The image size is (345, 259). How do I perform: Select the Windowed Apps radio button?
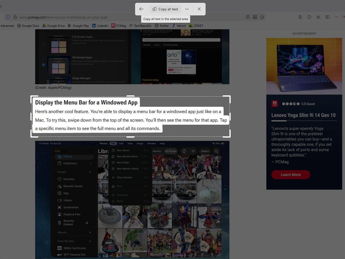[44, 65]
